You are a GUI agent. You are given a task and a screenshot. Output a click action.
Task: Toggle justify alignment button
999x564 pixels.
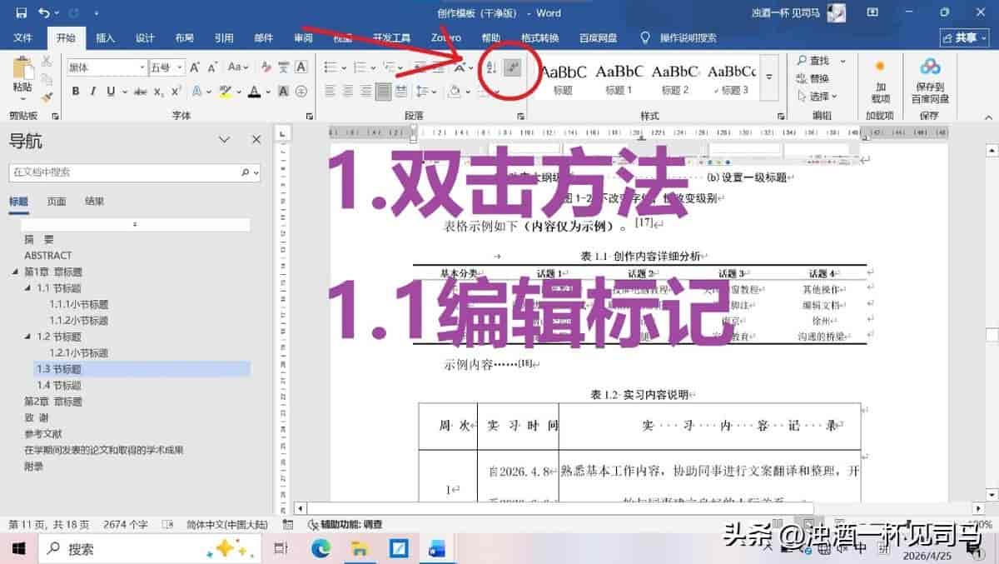[384, 92]
